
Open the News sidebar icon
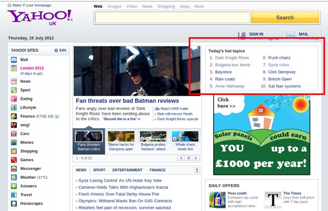pyautogui.click(x=14, y=81)
